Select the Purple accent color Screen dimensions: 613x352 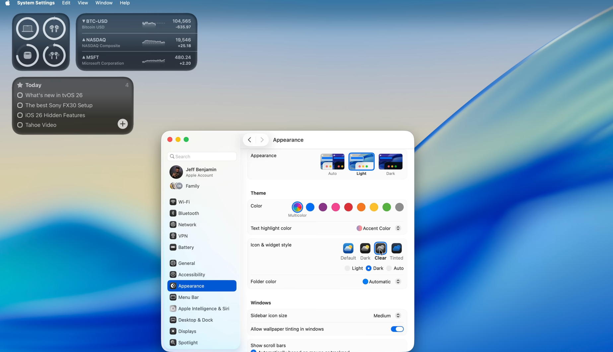click(x=323, y=207)
